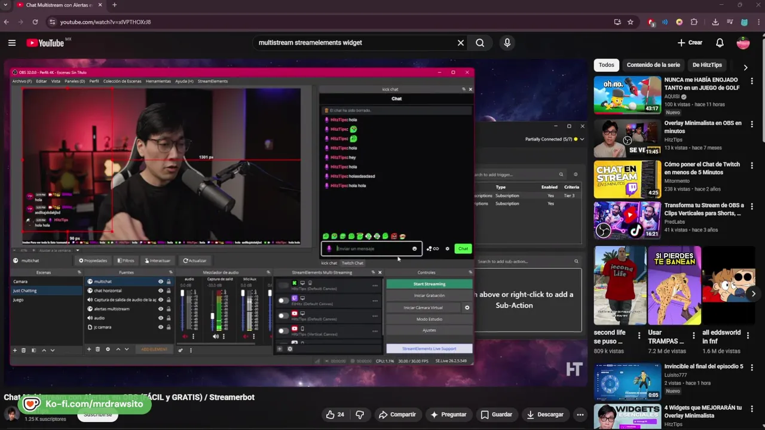The height and width of the screenshot is (430, 765).
Task: Hide the chat horizontal source
Action: pyautogui.click(x=160, y=291)
